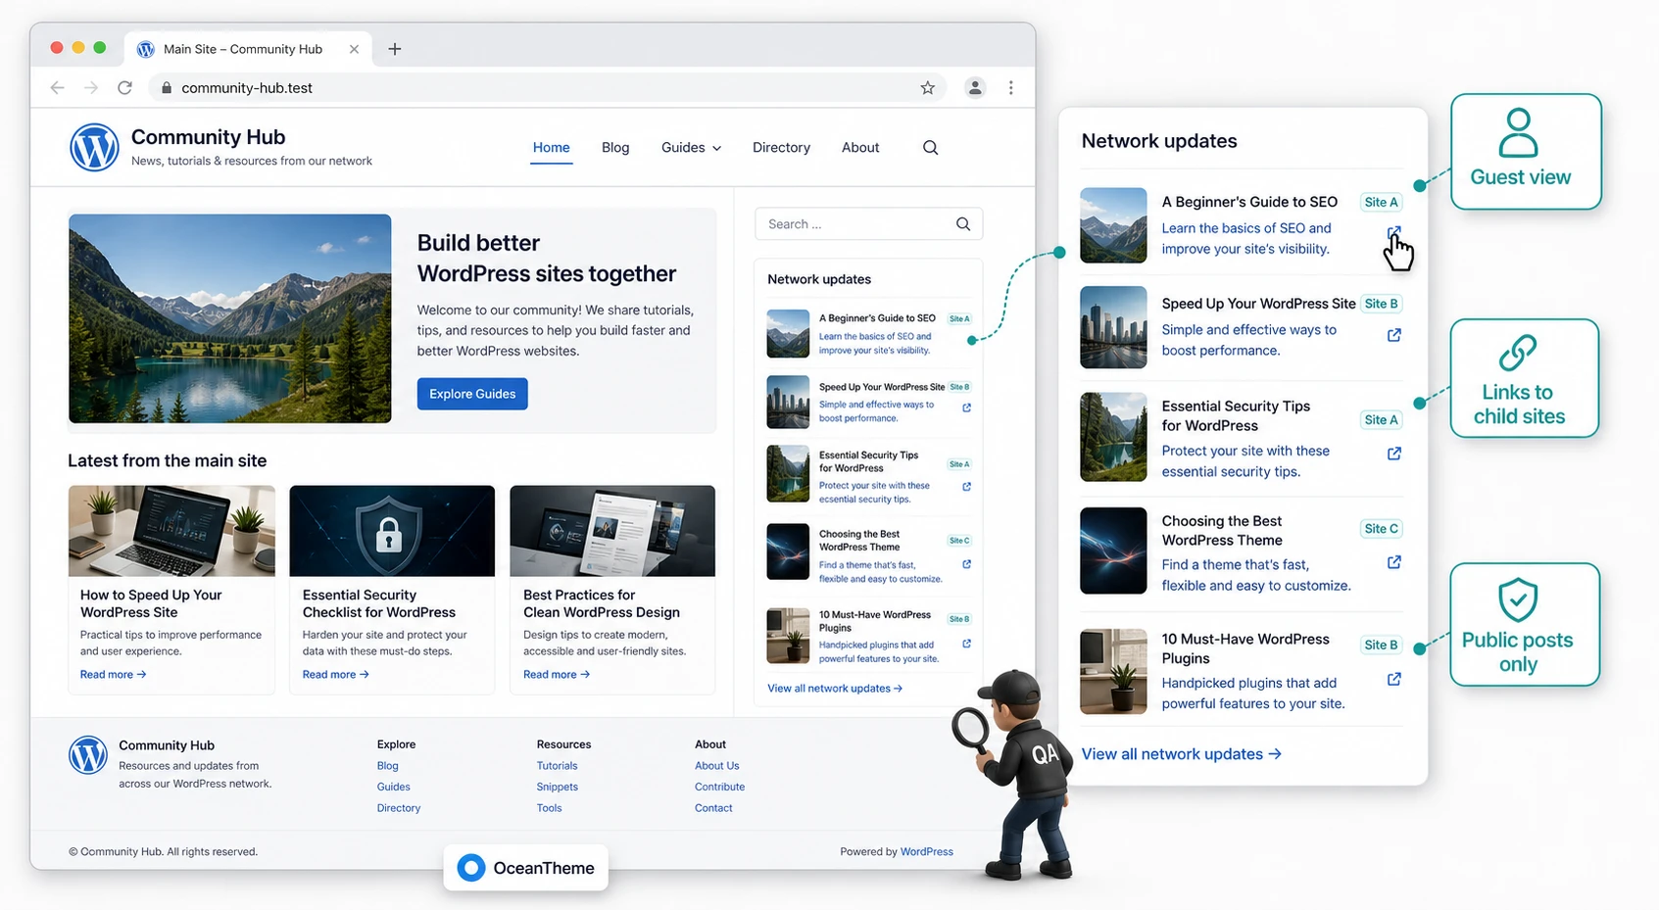Viewport: 1659px width, 910px height.
Task: Open the Contribute footer link
Action: [719, 787]
